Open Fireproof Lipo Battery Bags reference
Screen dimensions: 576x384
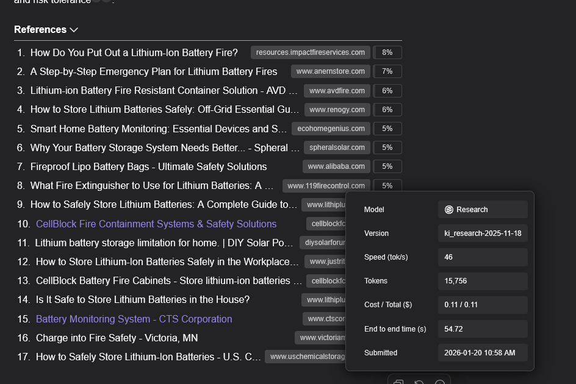coord(148,166)
